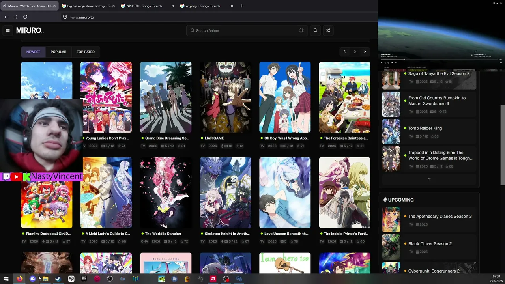Switch to the POPULAR tab
Image resolution: width=505 pixels, height=284 pixels.
pyautogui.click(x=58, y=52)
